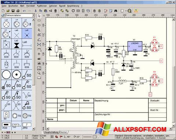Click the rotate arrow icon in toolbar

pos(73,11)
